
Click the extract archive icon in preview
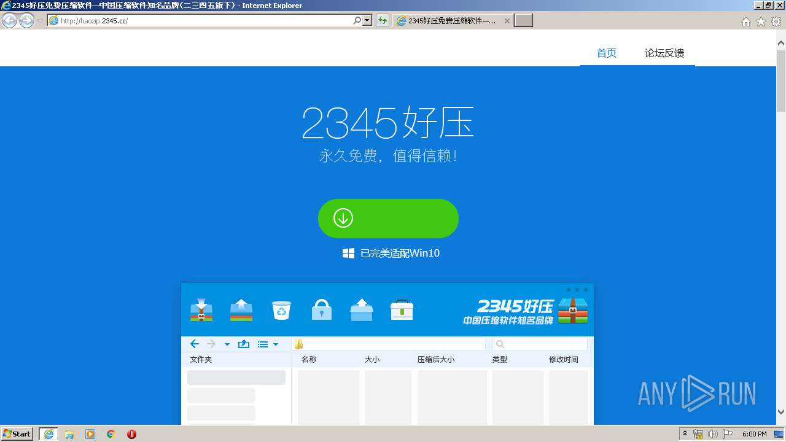pos(241,310)
